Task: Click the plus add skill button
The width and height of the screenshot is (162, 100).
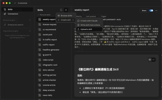Action: point(66,10)
